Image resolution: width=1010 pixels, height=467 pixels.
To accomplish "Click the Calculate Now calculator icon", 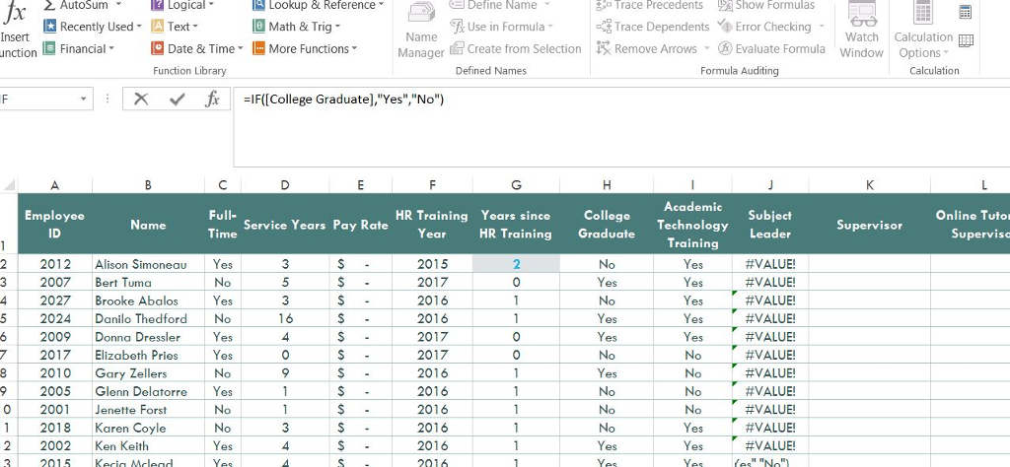I will [965, 12].
